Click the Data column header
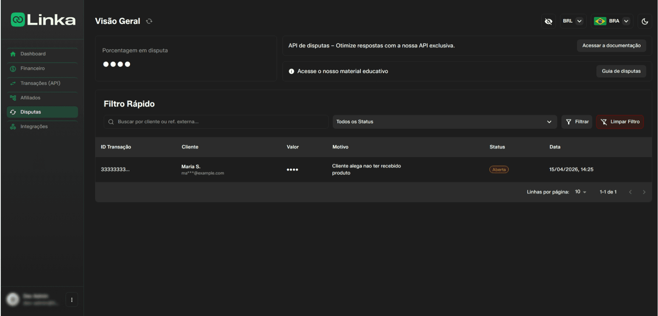This screenshot has height=316, width=658. point(555,147)
